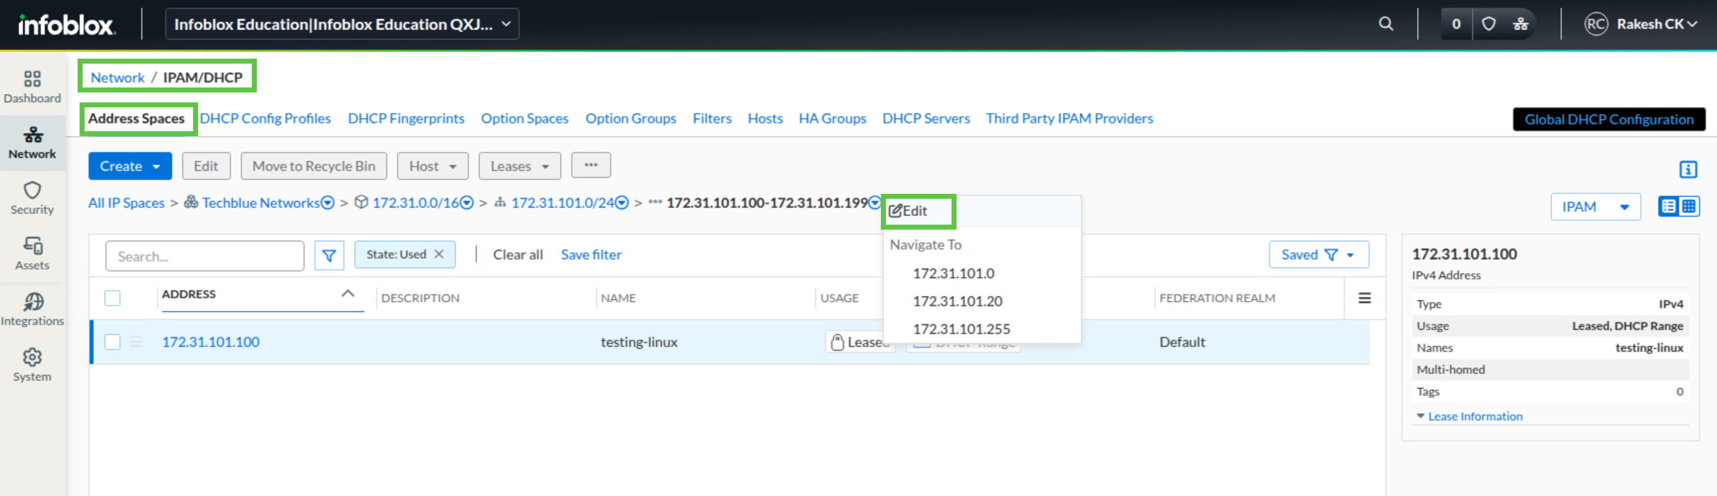This screenshot has height=496, width=1717.
Task: Click the NAME column header
Action: coord(618,298)
